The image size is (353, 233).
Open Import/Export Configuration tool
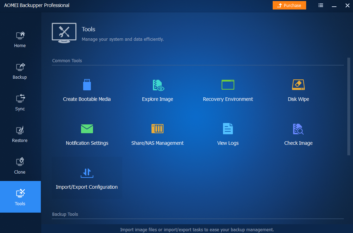pos(87,178)
